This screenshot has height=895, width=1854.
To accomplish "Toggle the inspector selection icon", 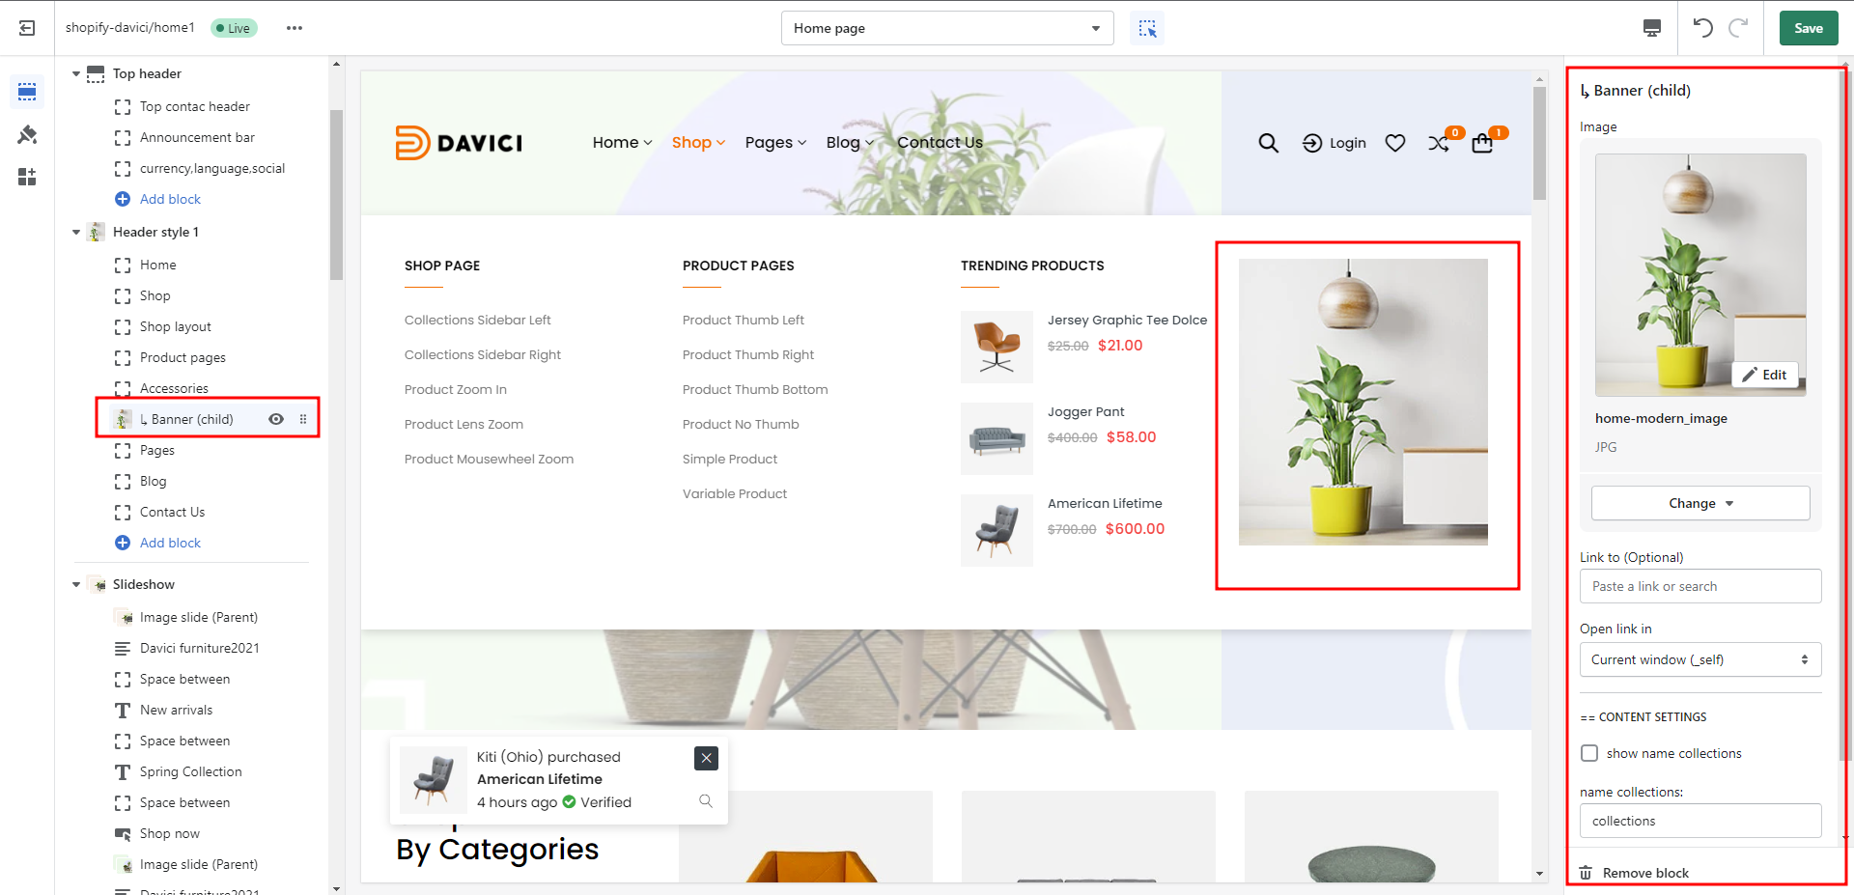I will tap(1147, 28).
